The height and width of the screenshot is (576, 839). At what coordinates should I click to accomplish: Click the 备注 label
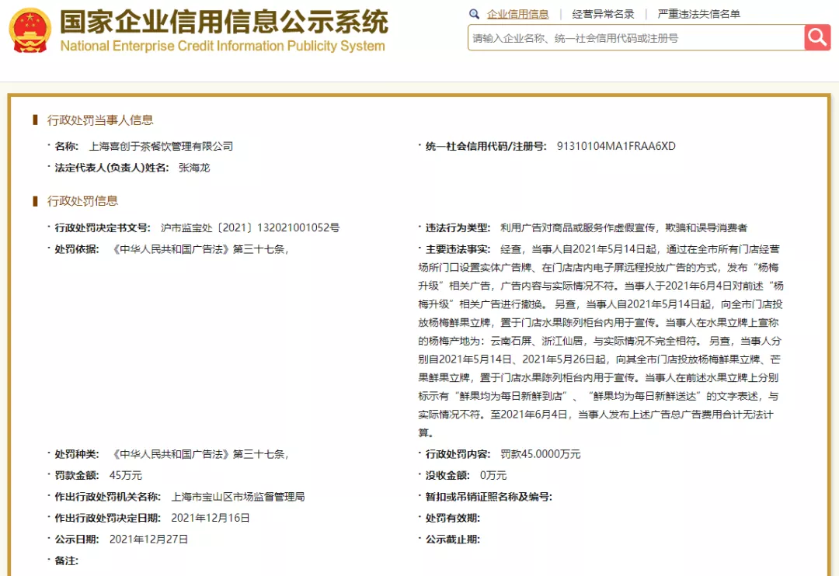pyautogui.click(x=66, y=561)
